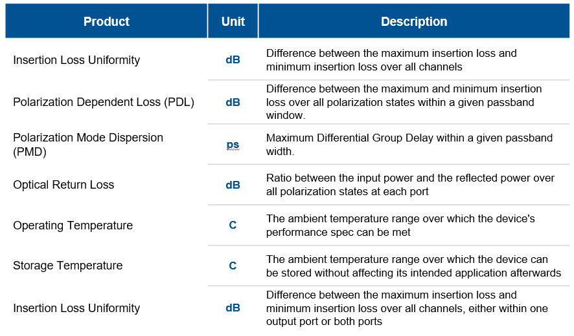Click the misspelled ps unit text
This screenshot has width=574, height=336.
(233, 145)
